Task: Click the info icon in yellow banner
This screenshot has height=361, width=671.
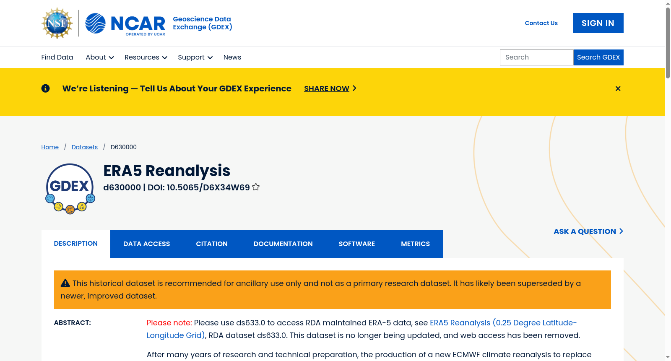Action: point(46,88)
